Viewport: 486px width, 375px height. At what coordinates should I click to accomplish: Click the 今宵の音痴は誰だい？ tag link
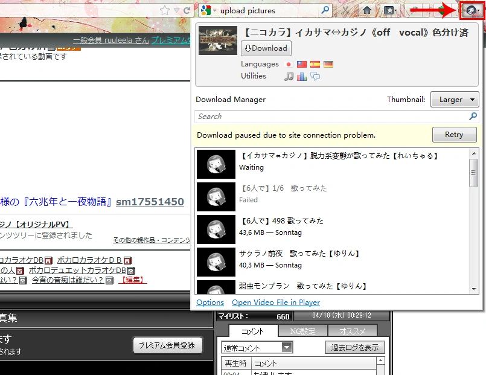coord(68,280)
